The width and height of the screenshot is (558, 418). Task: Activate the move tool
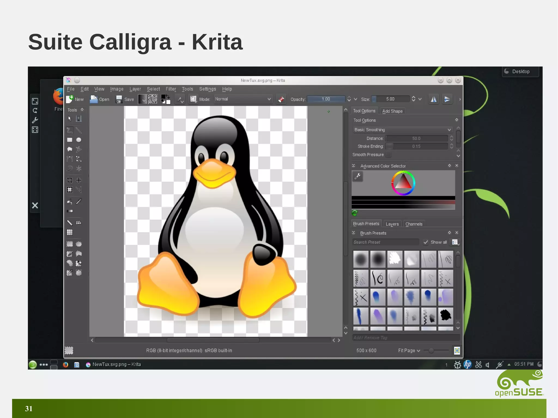79,180
